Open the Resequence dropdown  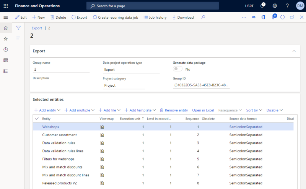tap(230, 110)
